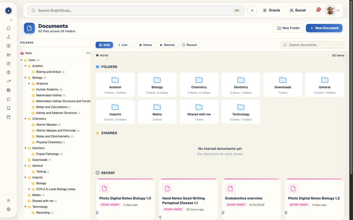The width and height of the screenshot is (353, 220).
Task: Select the Starred filter tab
Action: point(167,45)
